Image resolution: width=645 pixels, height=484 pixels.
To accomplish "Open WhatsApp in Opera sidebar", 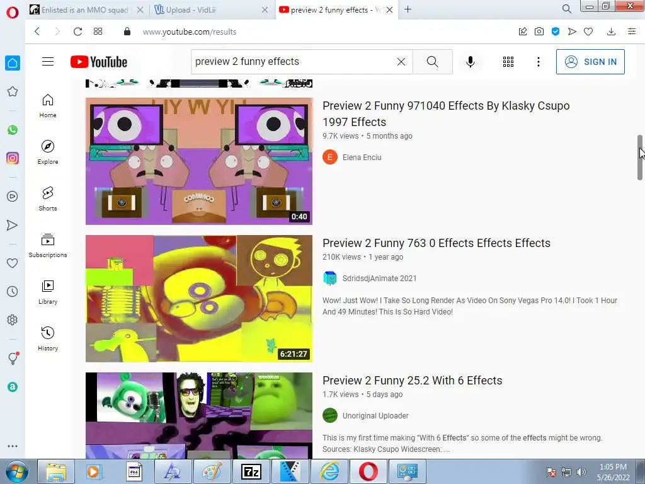I will coord(13,130).
